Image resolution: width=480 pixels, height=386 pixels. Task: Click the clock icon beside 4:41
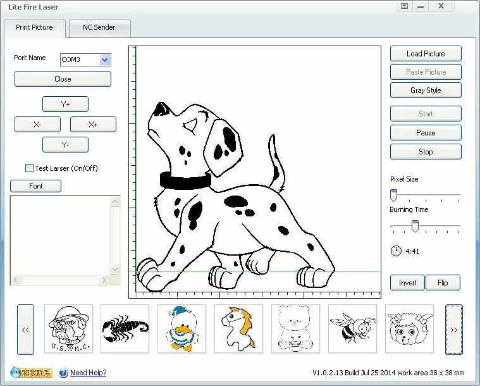396,251
